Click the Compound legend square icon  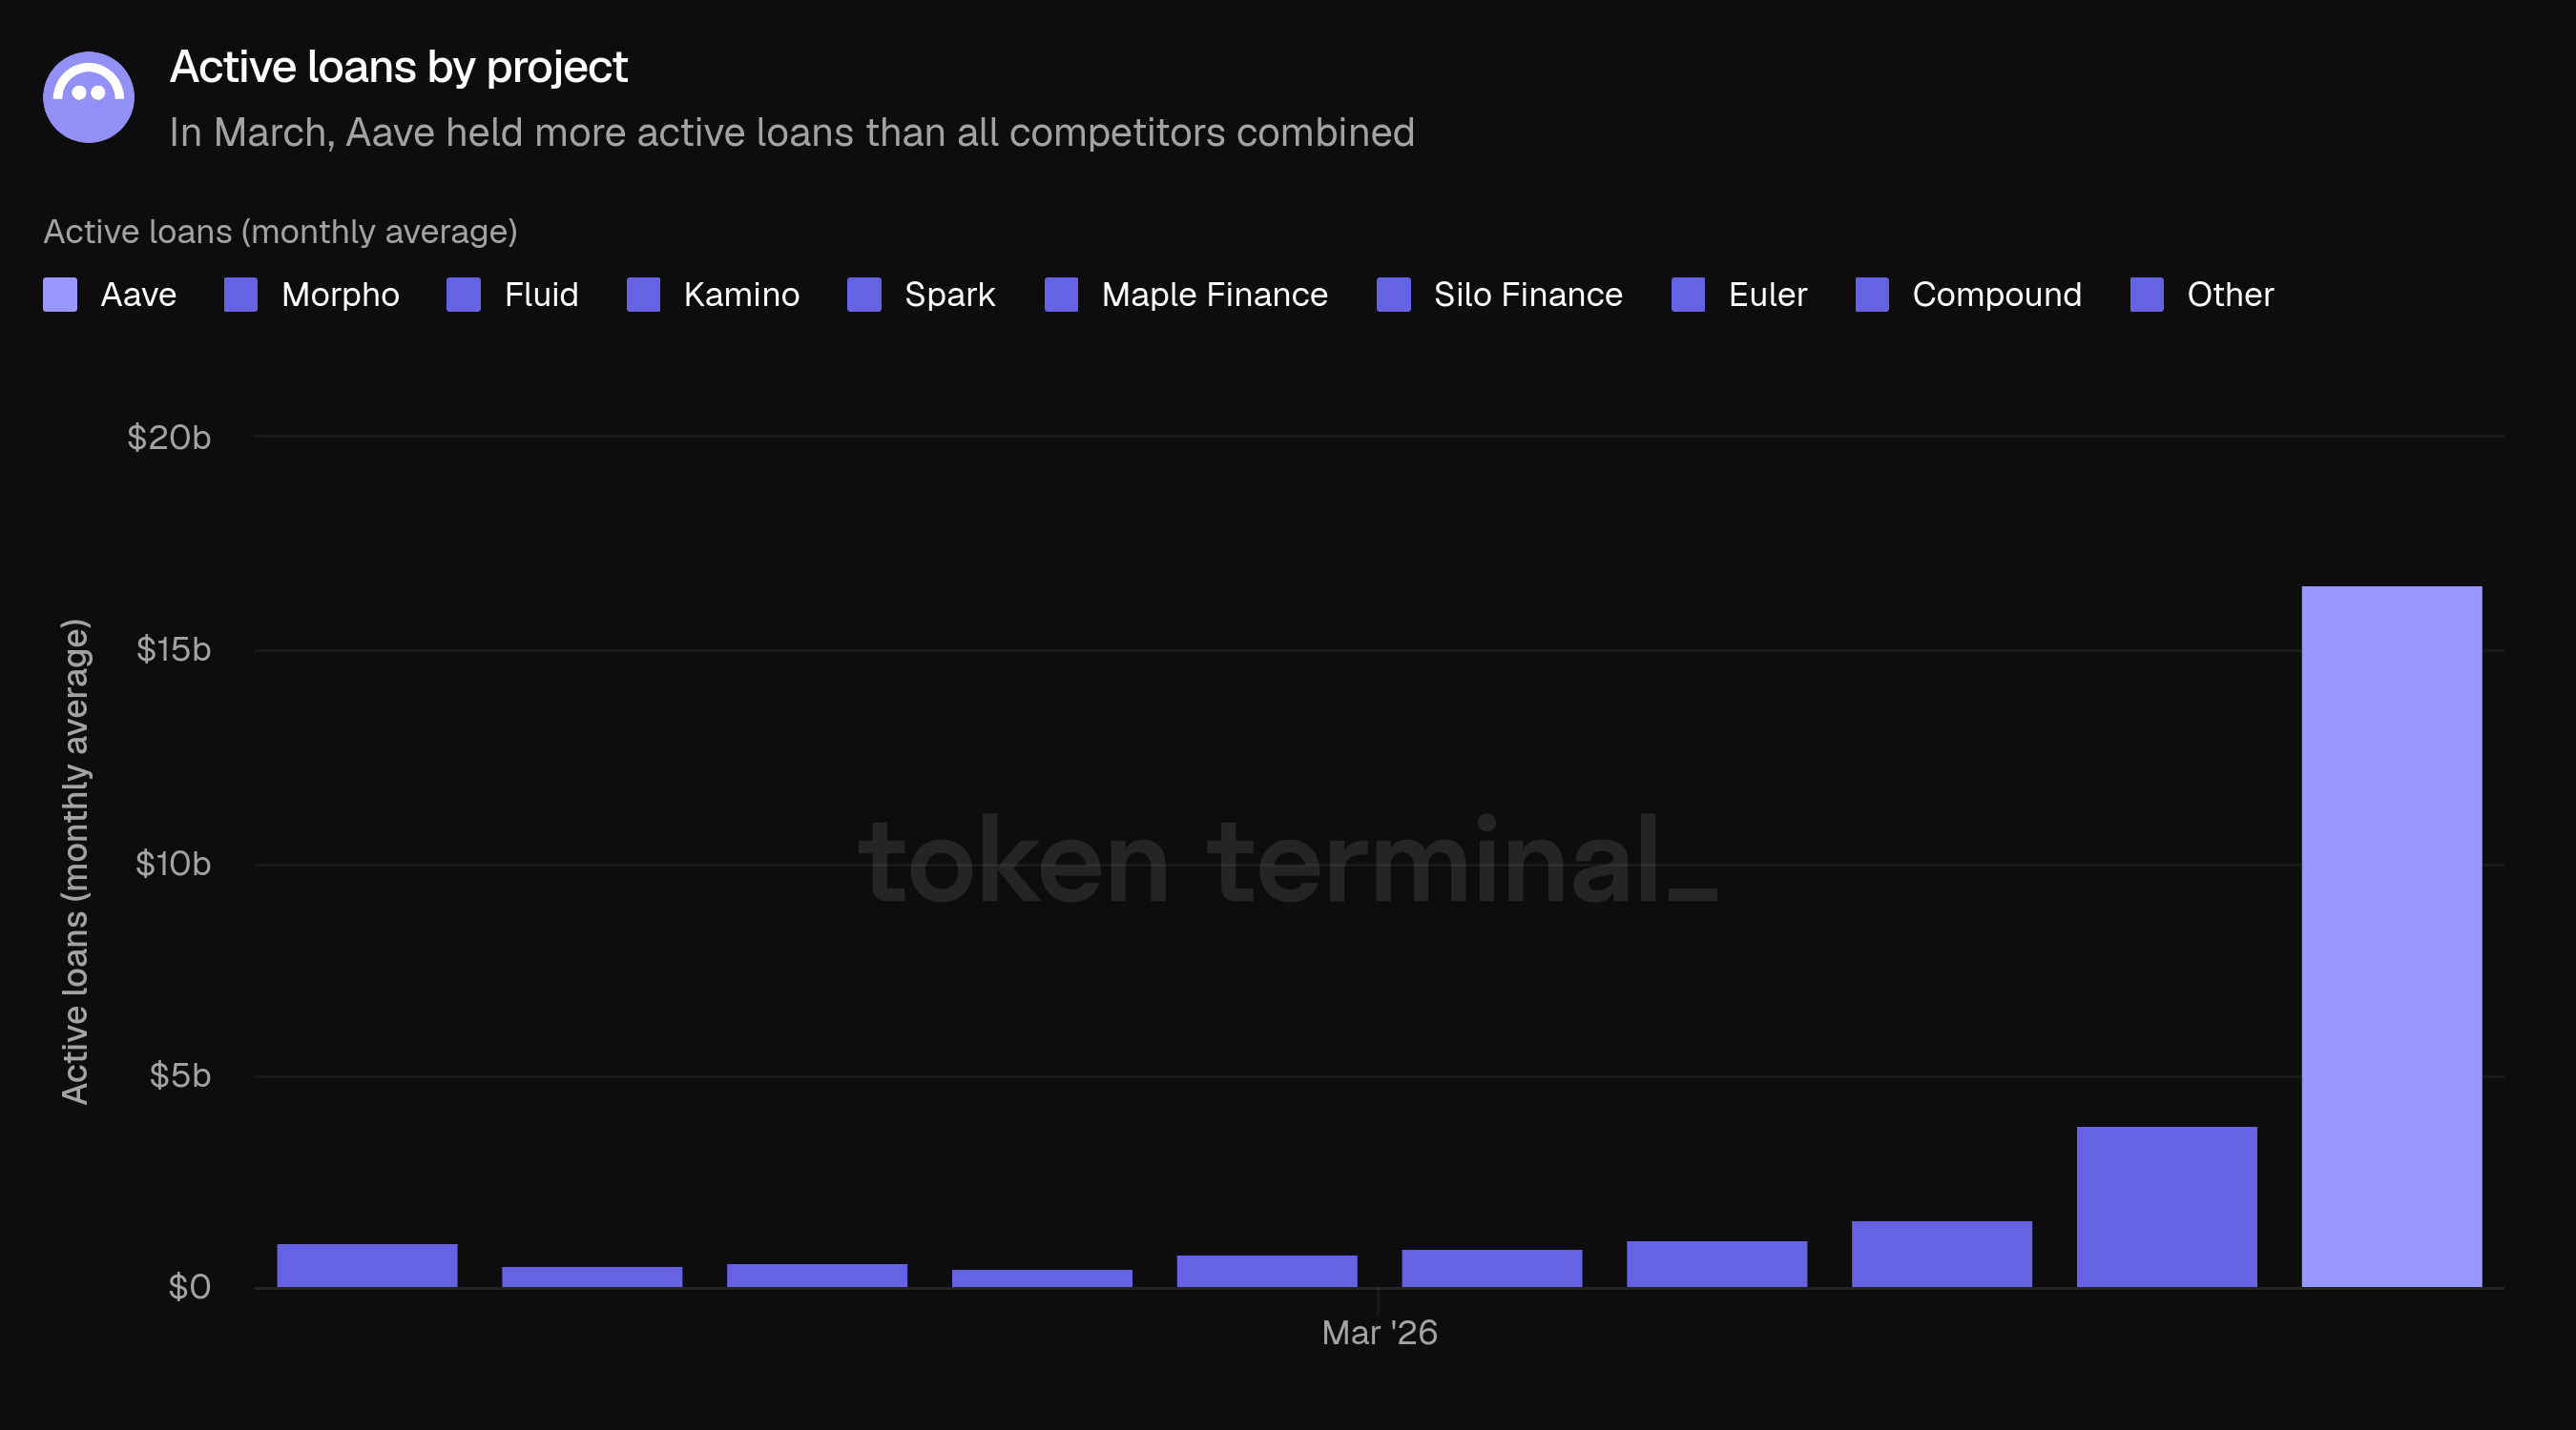(1872, 295)
